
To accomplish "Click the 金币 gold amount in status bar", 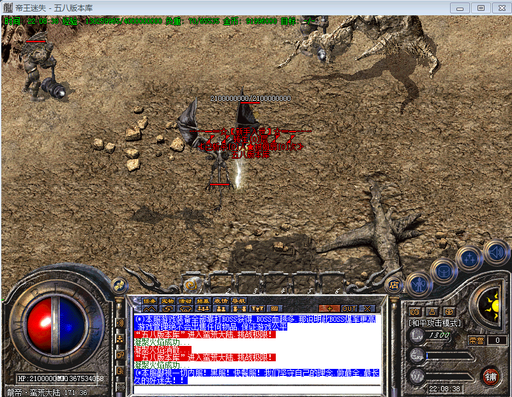I will 250,21.
